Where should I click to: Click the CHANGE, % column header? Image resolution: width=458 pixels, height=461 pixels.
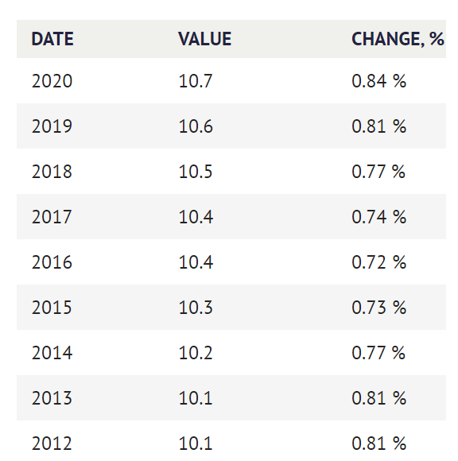pos(398,39)
